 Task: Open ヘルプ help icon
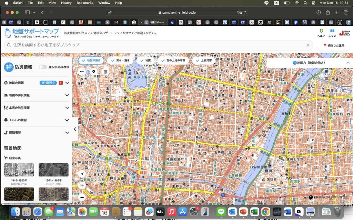pos(321,33)
